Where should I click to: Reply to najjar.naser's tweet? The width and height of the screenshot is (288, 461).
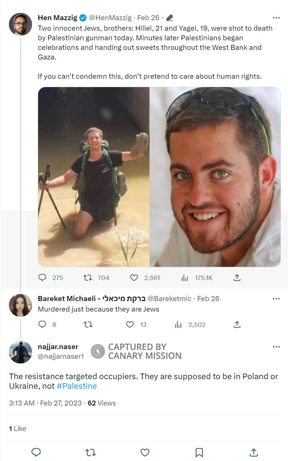36,452
